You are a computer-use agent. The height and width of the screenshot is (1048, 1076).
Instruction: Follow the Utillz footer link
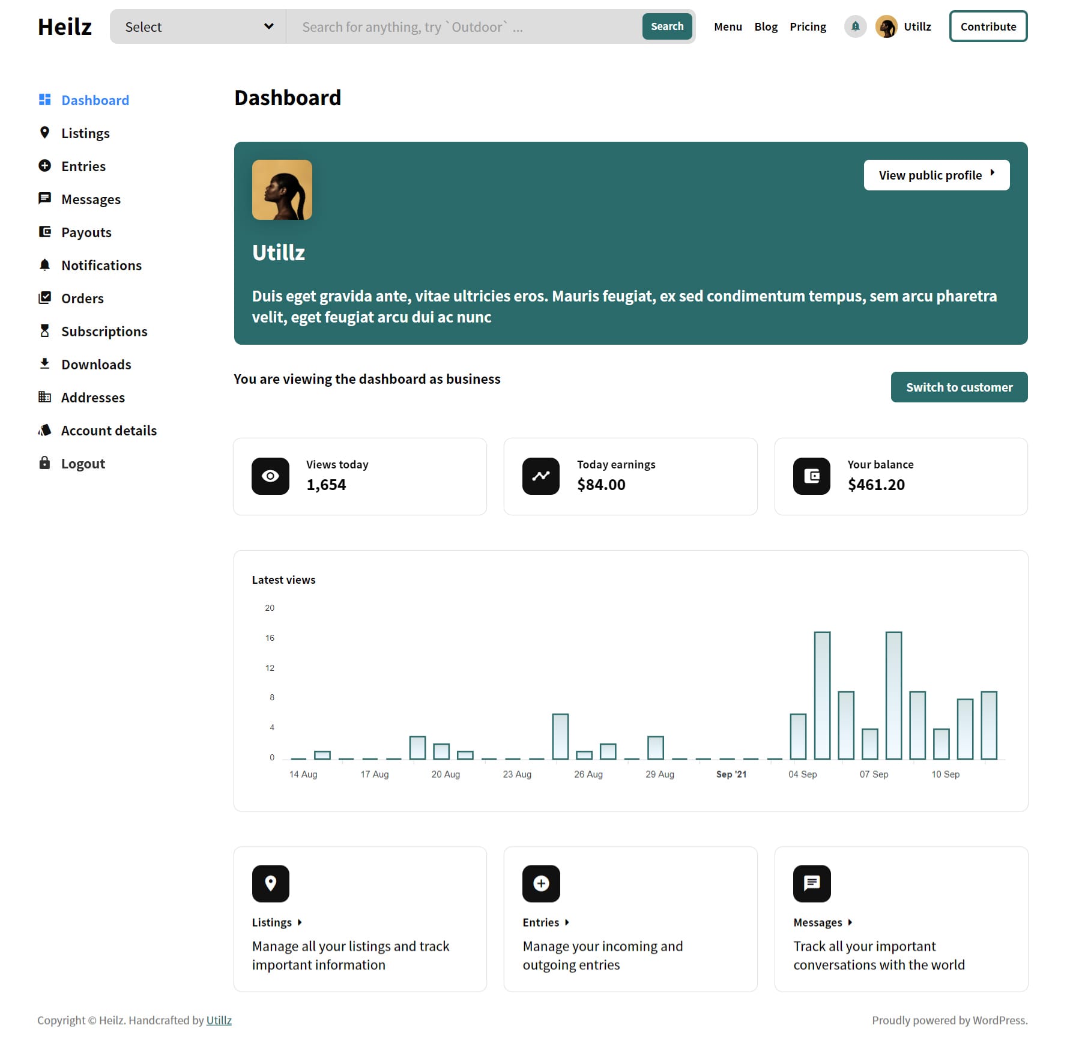click(219, 1020)
